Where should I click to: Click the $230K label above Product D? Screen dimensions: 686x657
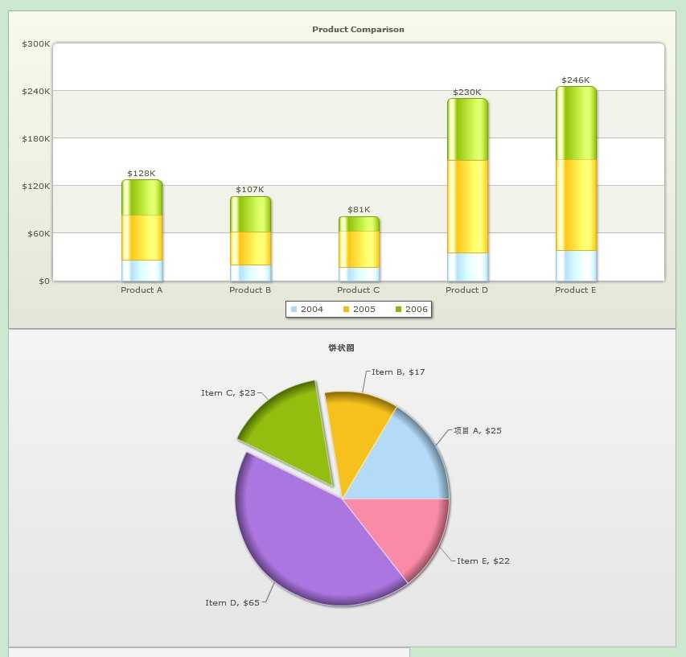coord(466,92)
